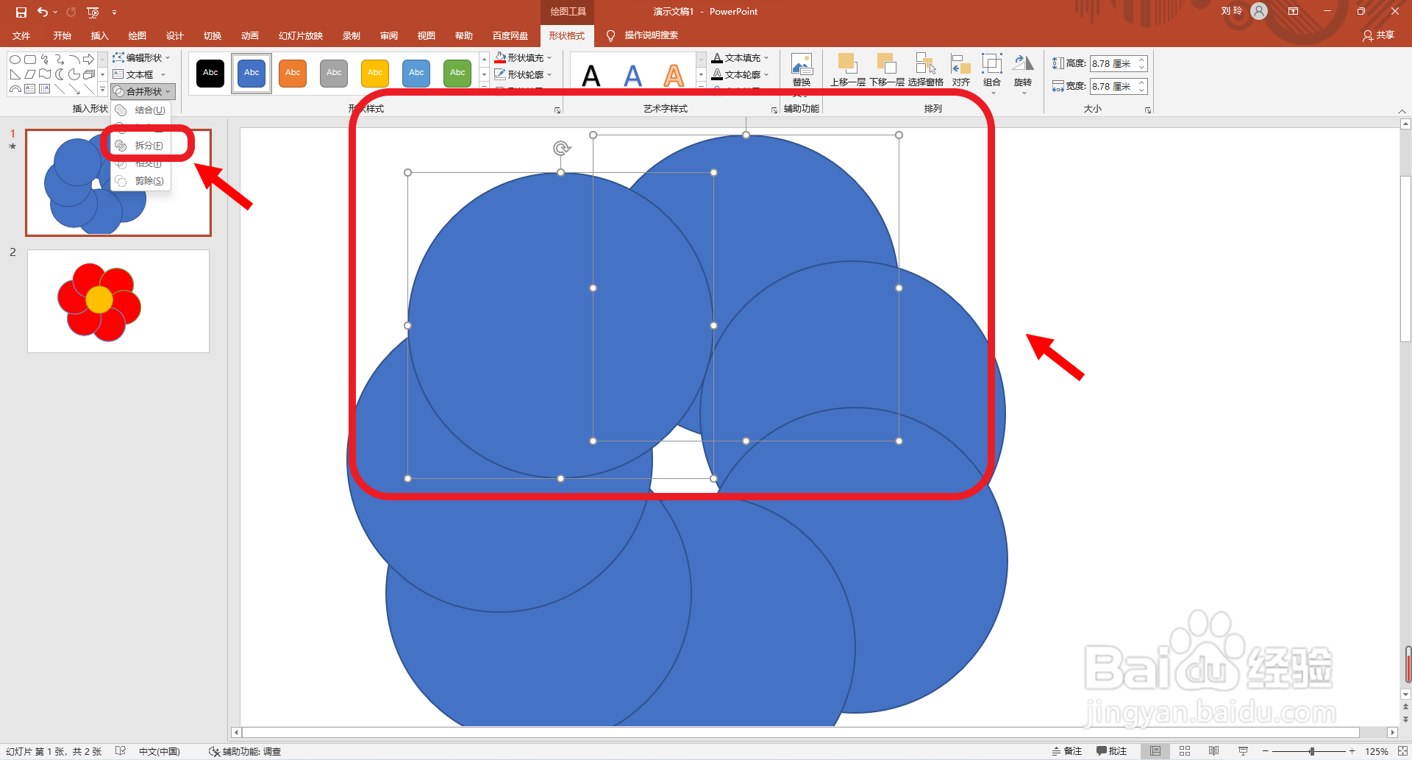Switch to the 插入 Insert tab
The width and height of the screenshot is (1412, 760).
[x=99, y=35]
